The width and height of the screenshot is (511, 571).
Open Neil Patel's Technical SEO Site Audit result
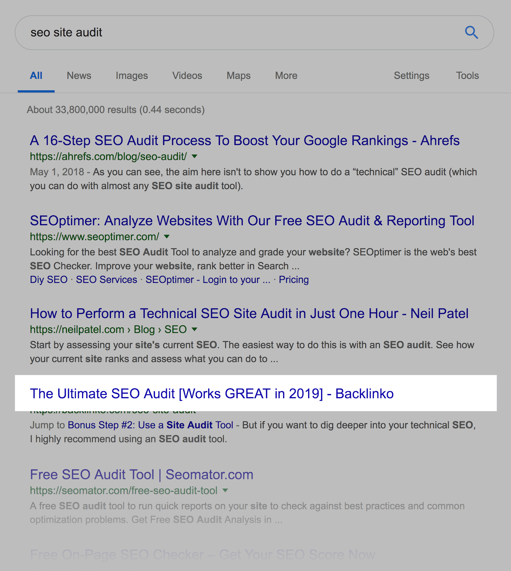(249, 314)
